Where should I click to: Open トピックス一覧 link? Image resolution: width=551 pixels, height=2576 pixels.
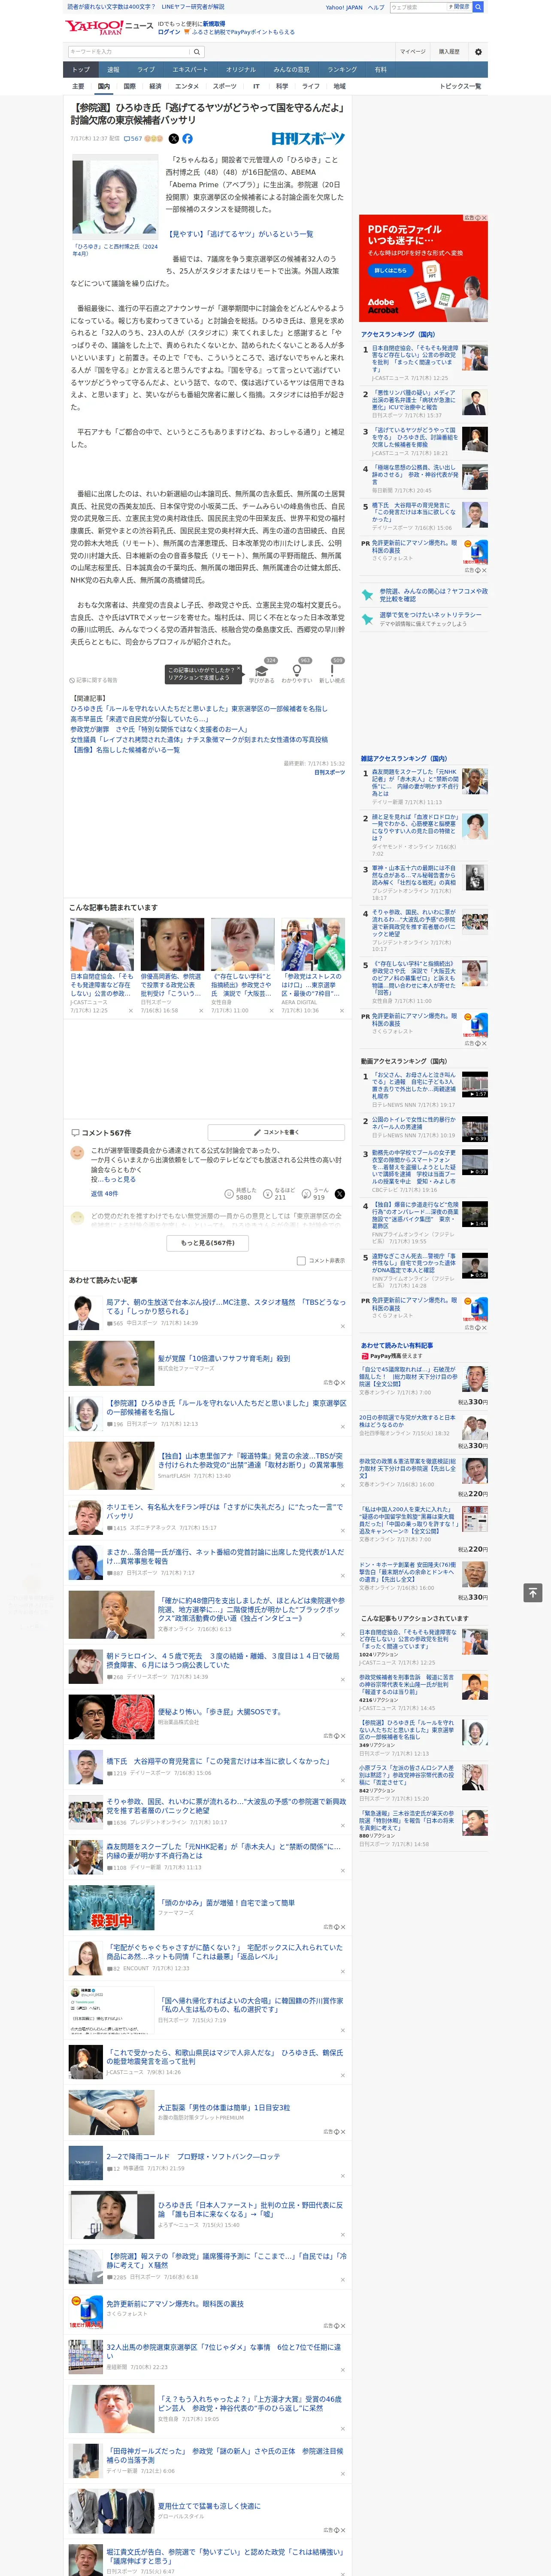pyautogui.click(x=460, y=86)
